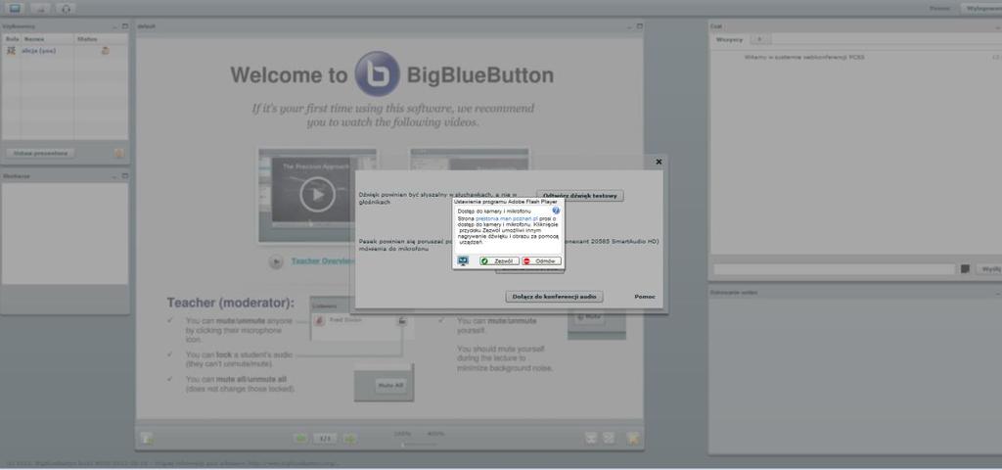Open the Teacher Overview video link
The width and height of the screenshot is (1002, 470).
pyautogui.click(x=323, y=260)
